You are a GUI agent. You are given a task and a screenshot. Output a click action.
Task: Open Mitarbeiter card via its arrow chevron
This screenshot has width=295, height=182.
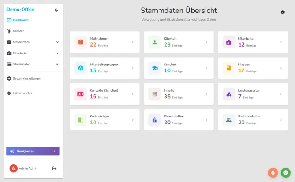point(281,42)
